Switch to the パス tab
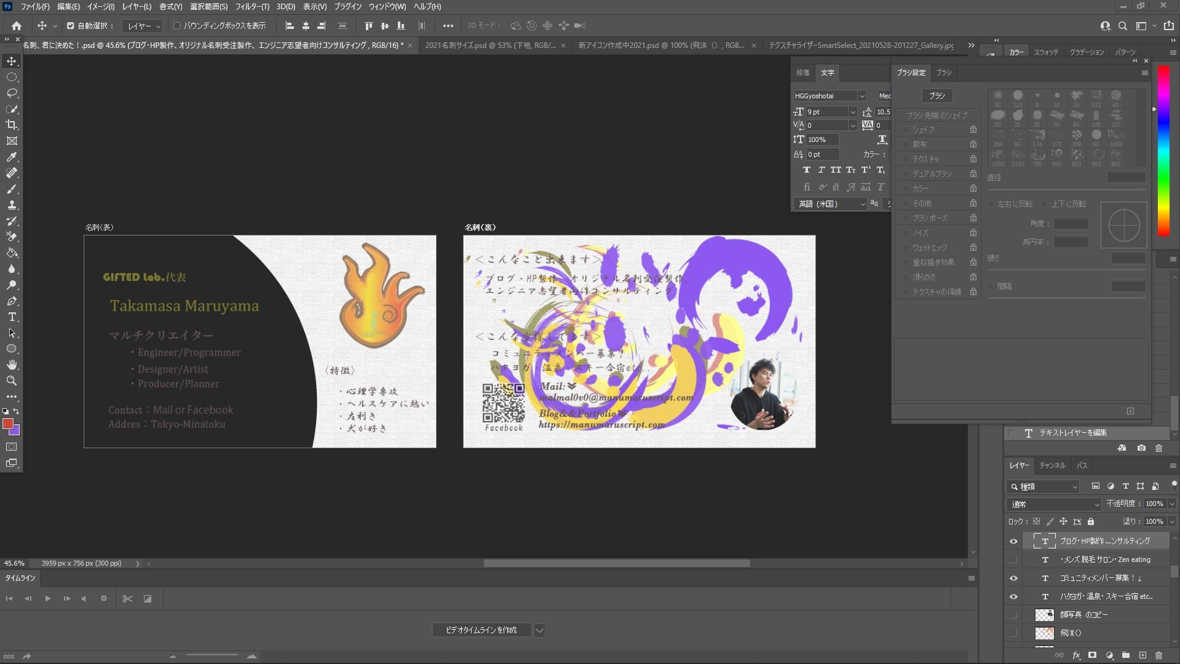This screenshot has width=1180, height=664. pyautogui.click(x=1082, y=465)
